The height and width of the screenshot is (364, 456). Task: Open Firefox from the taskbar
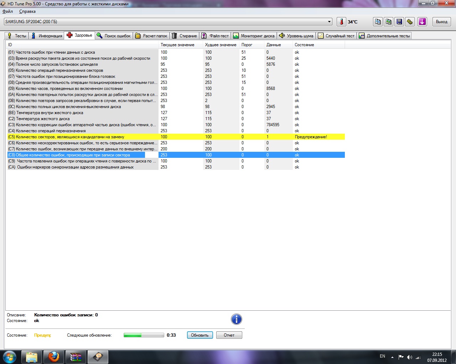click(x=54, y=357)
